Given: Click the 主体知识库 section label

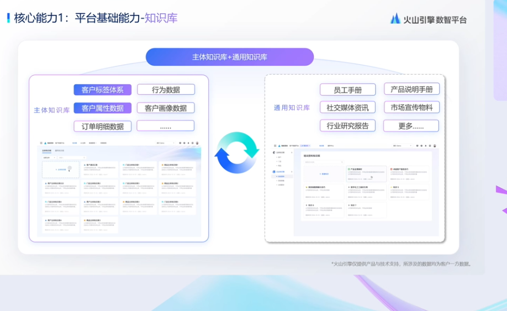Looking at the screenshot, I should 52,110.
